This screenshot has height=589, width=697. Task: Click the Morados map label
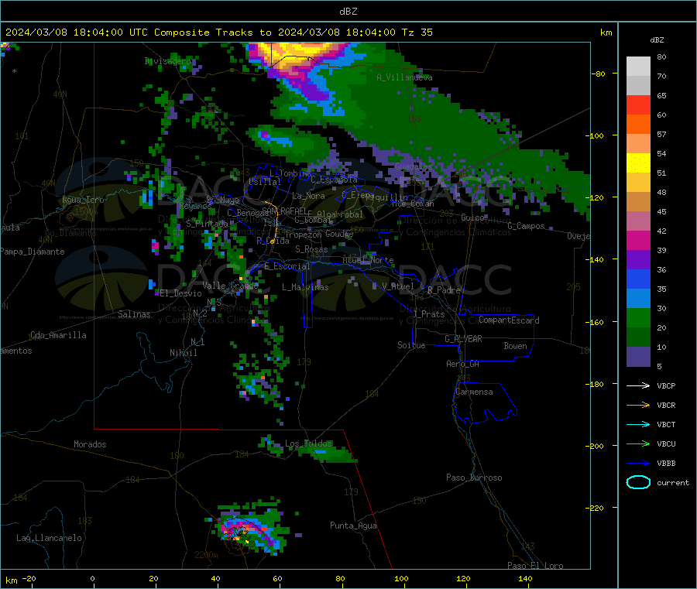tap(90, 444)
